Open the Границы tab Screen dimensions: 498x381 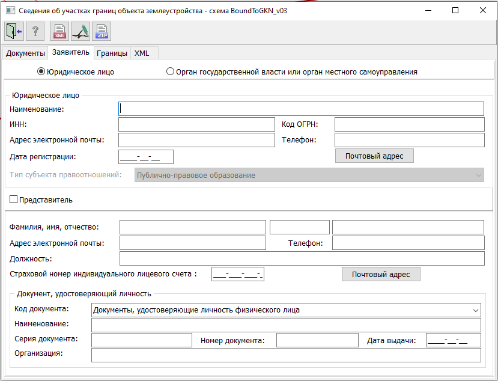click(x=112, y=53)
